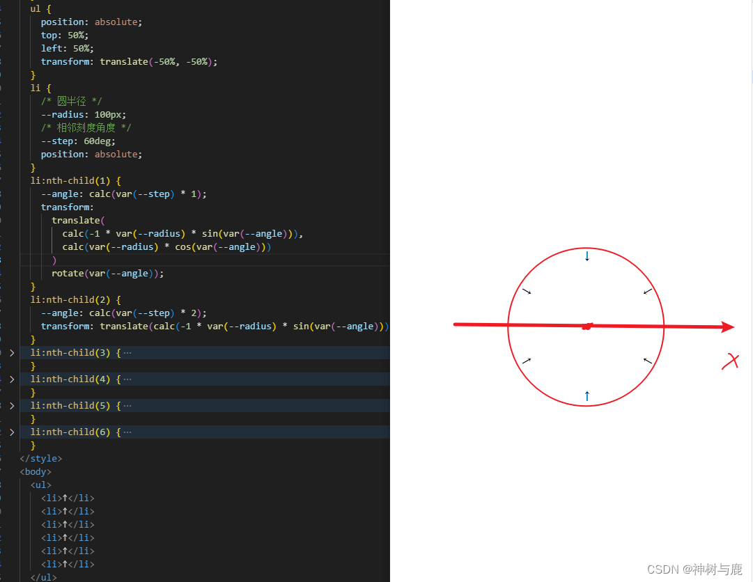Click the arrow at the circle's top

587,255
